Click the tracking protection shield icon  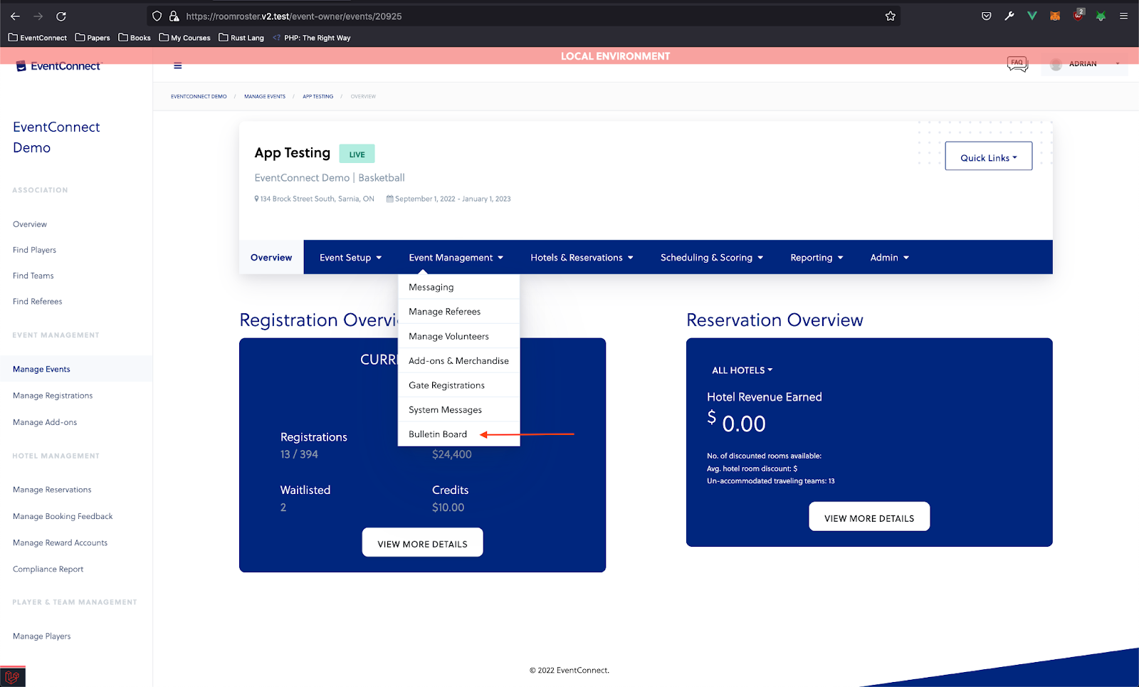click(157, 16)
